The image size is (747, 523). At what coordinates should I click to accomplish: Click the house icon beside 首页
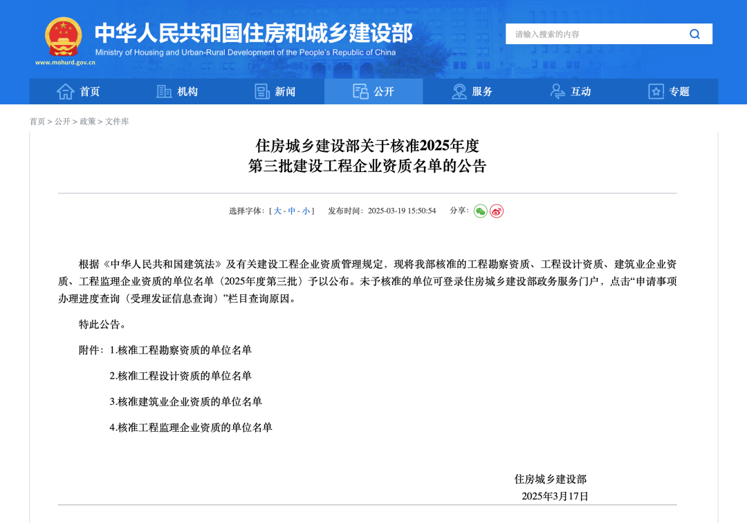click(x=65, y=91)
